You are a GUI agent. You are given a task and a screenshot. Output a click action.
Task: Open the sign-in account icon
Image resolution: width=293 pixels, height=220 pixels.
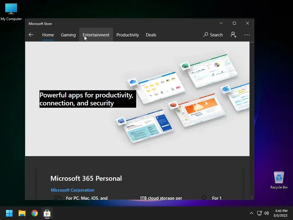coord(233,35)
